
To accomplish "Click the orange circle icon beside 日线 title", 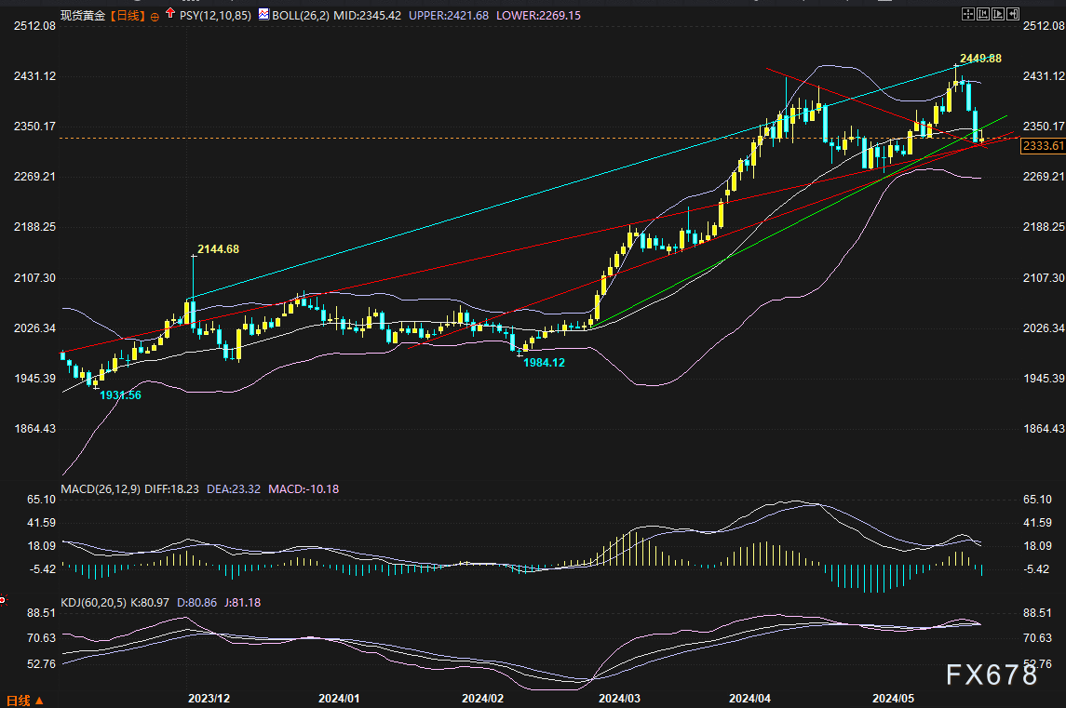I will tap(154, 16).
